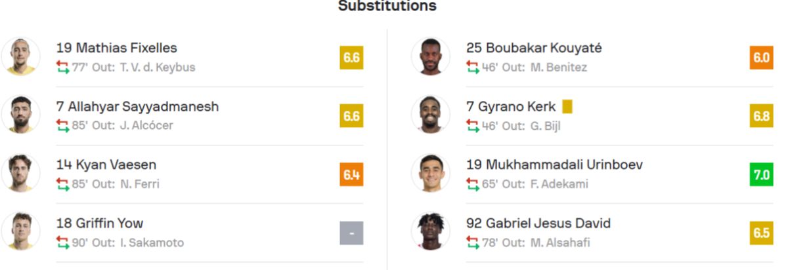Click the 6.5 rating for Gabriel Jesus David
788x270 pixels.
(x=762, y=233)
